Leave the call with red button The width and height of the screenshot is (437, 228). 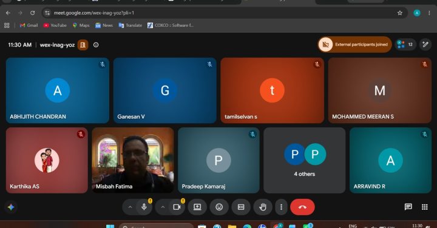pyautogui.click(x=302, y=207)
